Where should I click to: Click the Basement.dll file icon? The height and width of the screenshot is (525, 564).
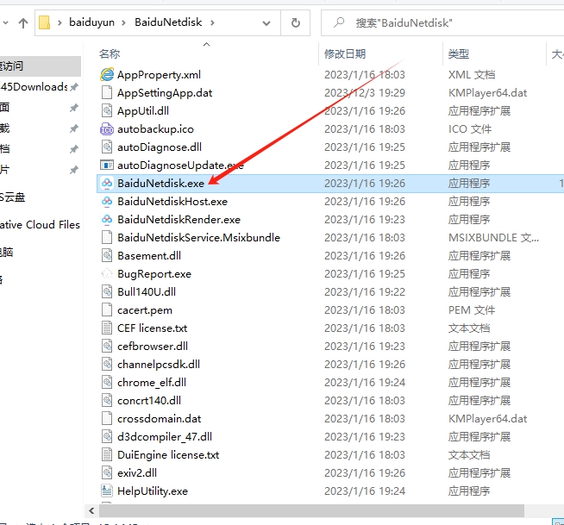pyautogui.click(x=107, y=256)
